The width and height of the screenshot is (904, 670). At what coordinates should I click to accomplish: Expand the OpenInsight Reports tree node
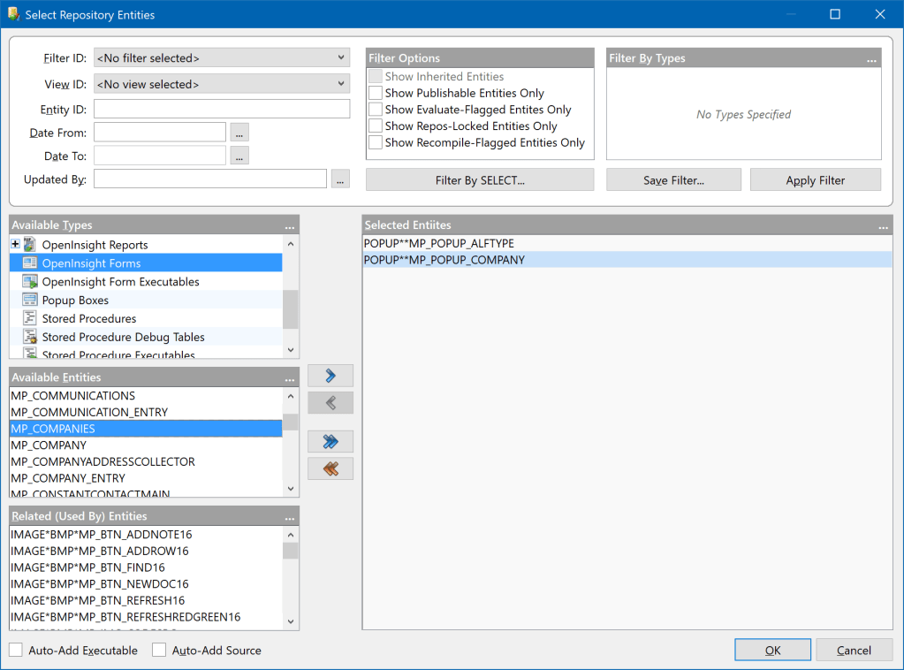[15, 243]
